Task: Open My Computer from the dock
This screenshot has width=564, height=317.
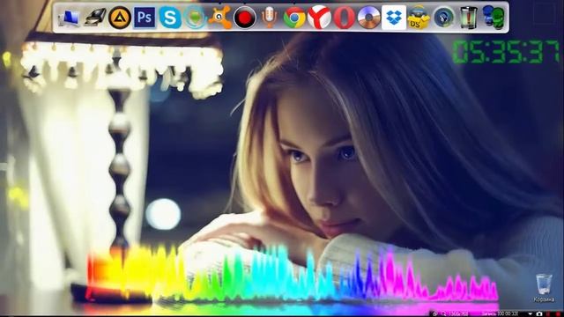Action: coord(69,18)
